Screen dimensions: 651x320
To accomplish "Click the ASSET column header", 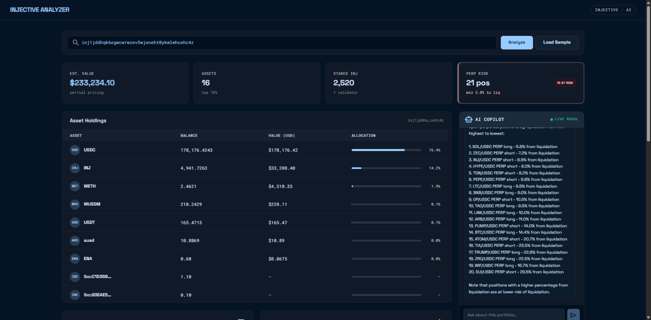I will click(x=76, y=136).
